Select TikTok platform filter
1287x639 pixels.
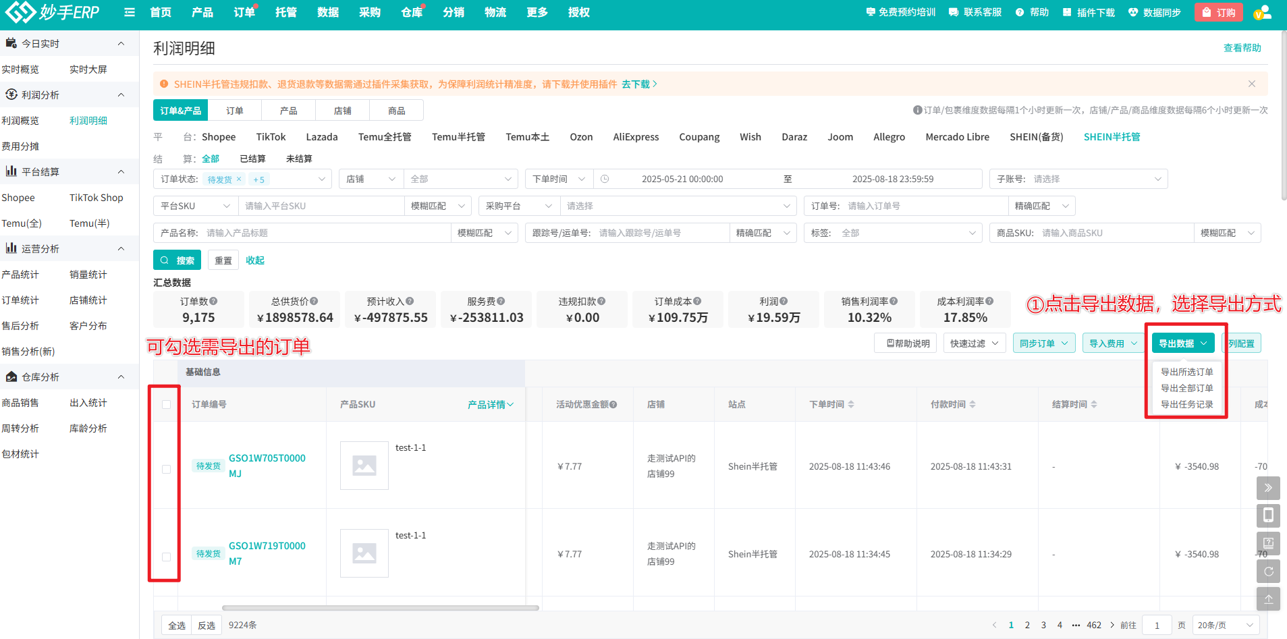pos(271,137)
